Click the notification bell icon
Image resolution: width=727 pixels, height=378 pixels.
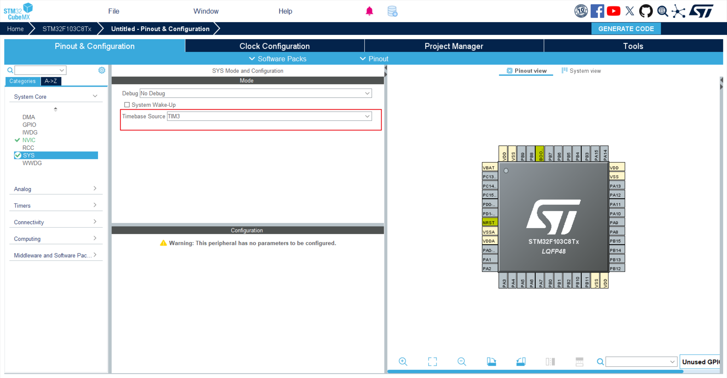(x=369, y=11)
